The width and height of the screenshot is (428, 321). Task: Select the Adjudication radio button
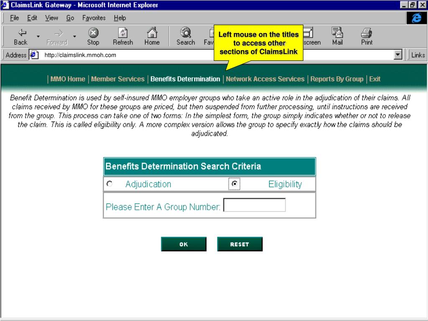110,184
